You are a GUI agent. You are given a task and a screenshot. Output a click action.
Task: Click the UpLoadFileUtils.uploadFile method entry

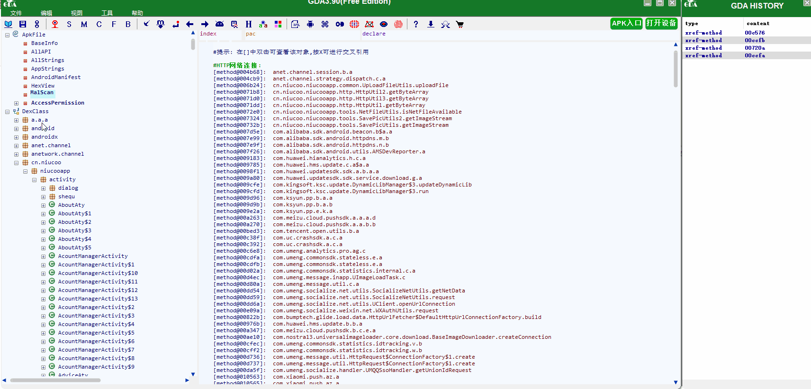pyautogui.click(x=360, y=85)
